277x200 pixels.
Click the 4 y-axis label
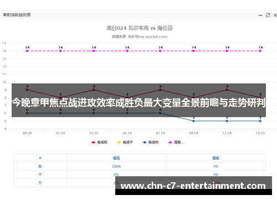pos(6,129)
